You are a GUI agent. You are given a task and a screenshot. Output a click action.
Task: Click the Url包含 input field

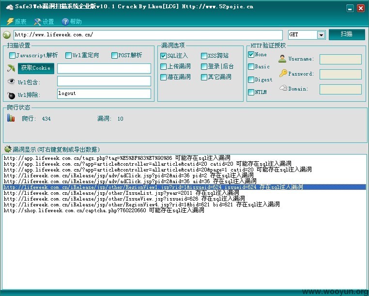(x=104, y=81)
